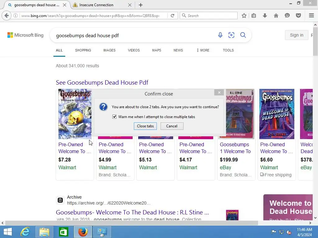Open a new tab with plus button

tap(141, 5)
